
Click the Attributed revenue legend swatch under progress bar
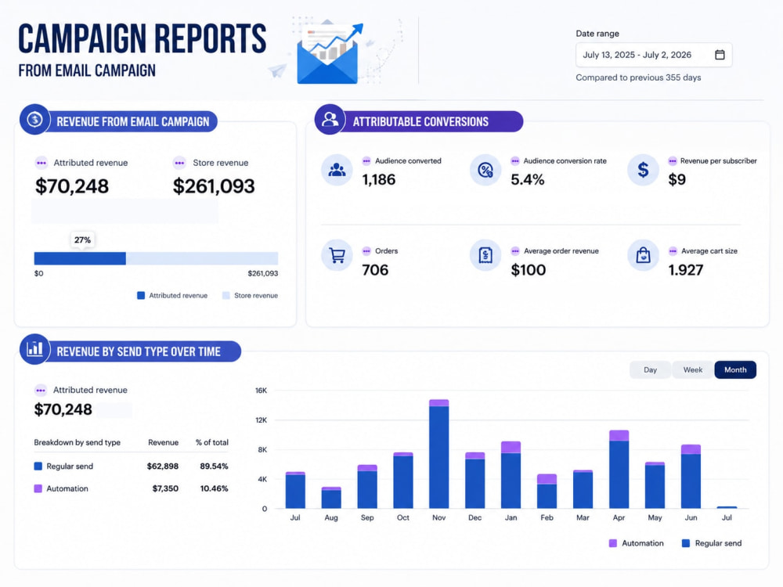click(141, 296)
